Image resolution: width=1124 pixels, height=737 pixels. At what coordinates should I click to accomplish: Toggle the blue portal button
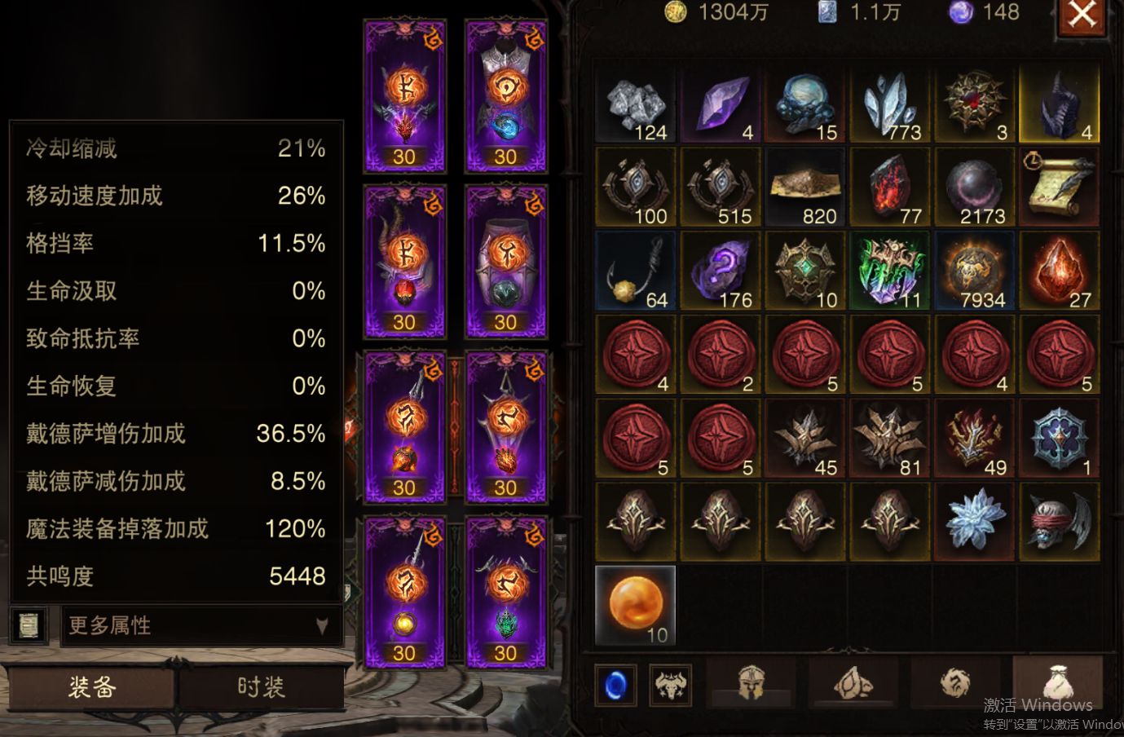[617, 685]
